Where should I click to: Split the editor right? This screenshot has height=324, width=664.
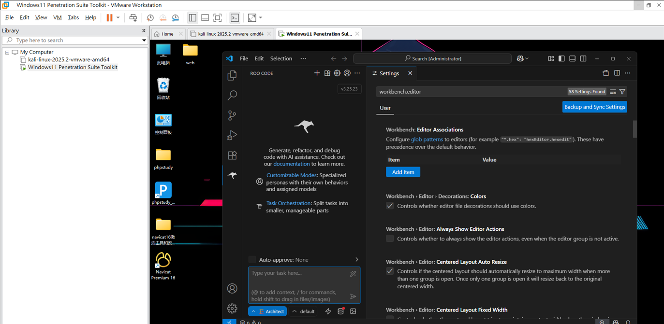(x=617, y=73)
